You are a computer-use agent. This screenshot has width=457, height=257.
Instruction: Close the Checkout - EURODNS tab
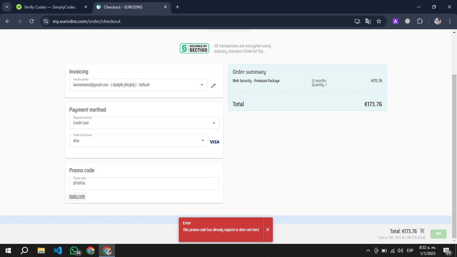[x=165, y=7]
